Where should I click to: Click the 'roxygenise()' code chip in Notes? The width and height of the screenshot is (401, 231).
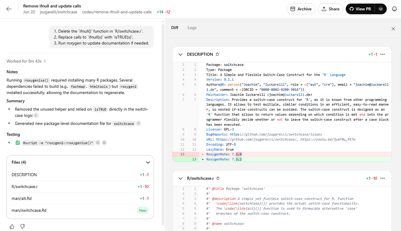(x=36, y=80)
